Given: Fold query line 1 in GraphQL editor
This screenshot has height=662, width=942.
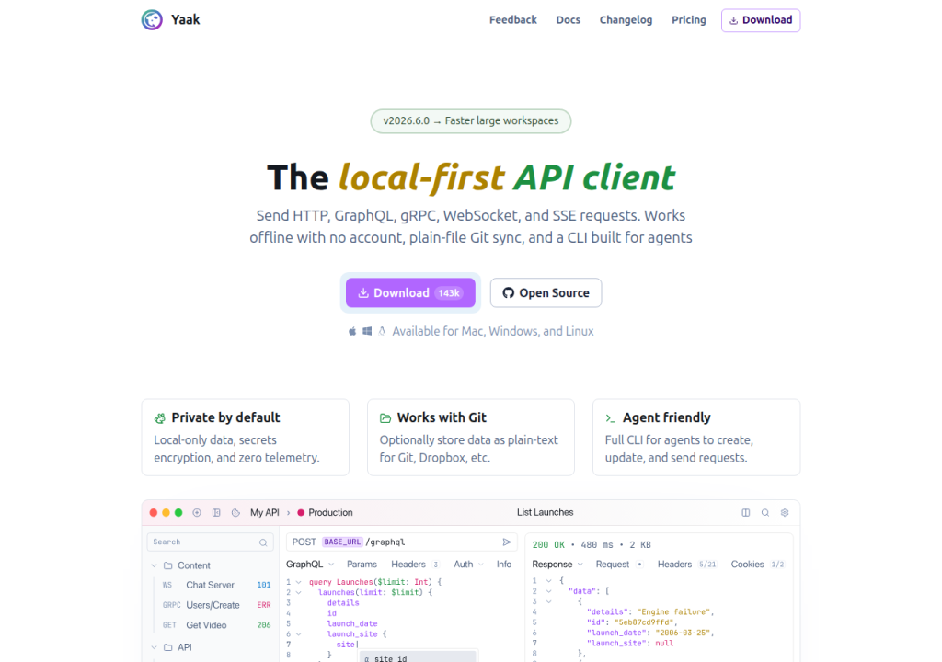Looking at the screenshot, I should click(x=299, y=582).
